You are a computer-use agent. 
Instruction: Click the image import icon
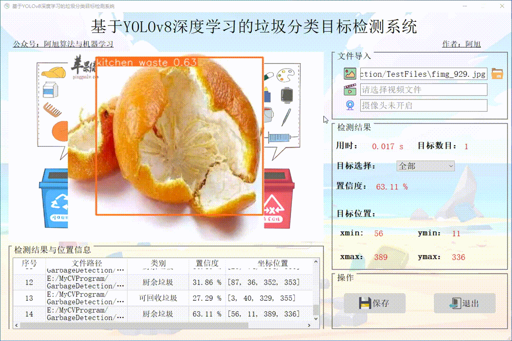click(349, 73)
